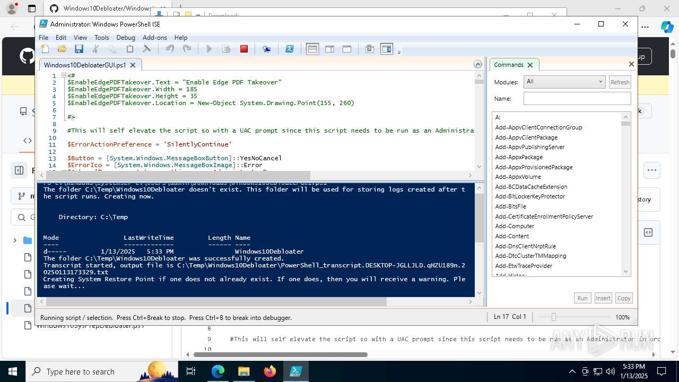The image size is (679, 382).
Task: Click the browser's Copilot icon
Action: [x=667, y=27]
